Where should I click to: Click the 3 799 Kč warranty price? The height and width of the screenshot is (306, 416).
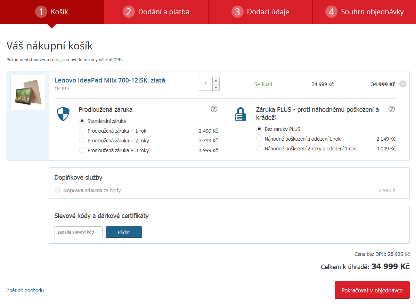(208, 141)
